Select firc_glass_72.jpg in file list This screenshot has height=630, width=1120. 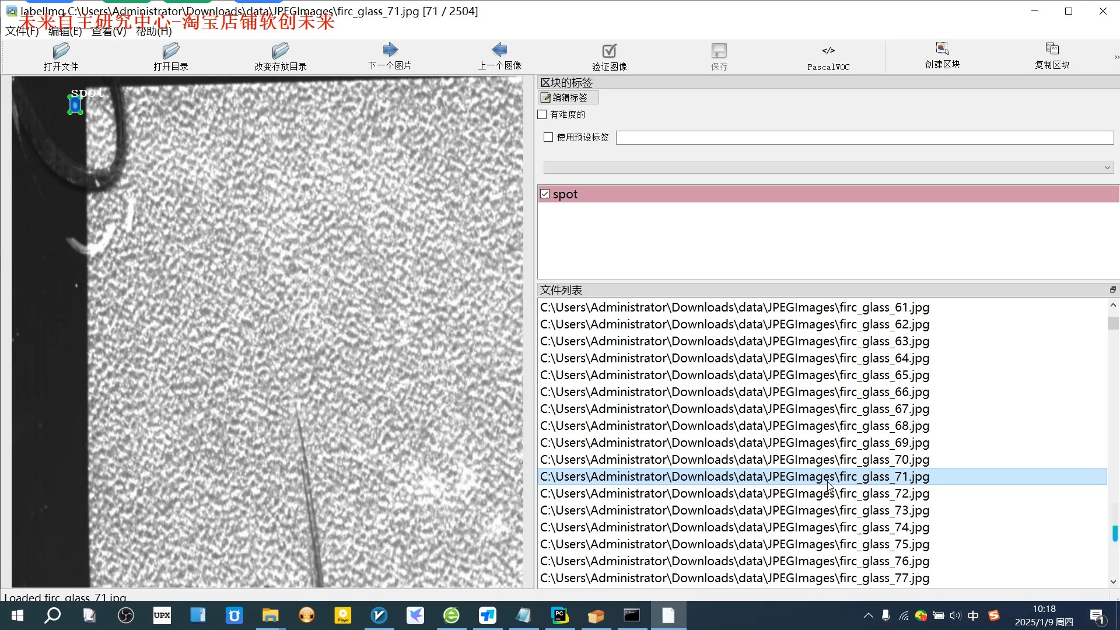[x=734, y=494]
